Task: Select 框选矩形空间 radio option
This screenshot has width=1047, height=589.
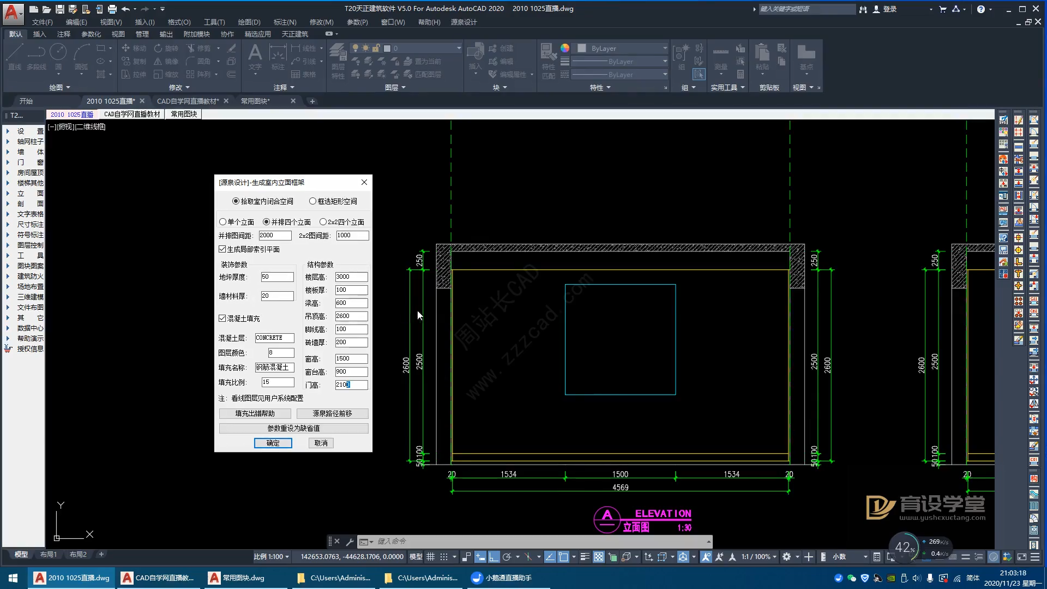Action: tap(333, 201)
